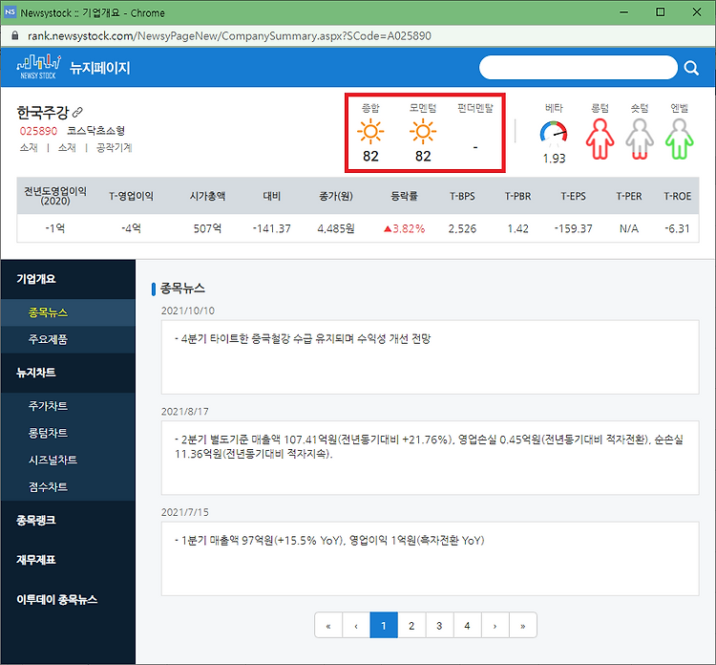The image size is (716, 665).
Task: Click 한국주강 company name
Action: [42, 112]
